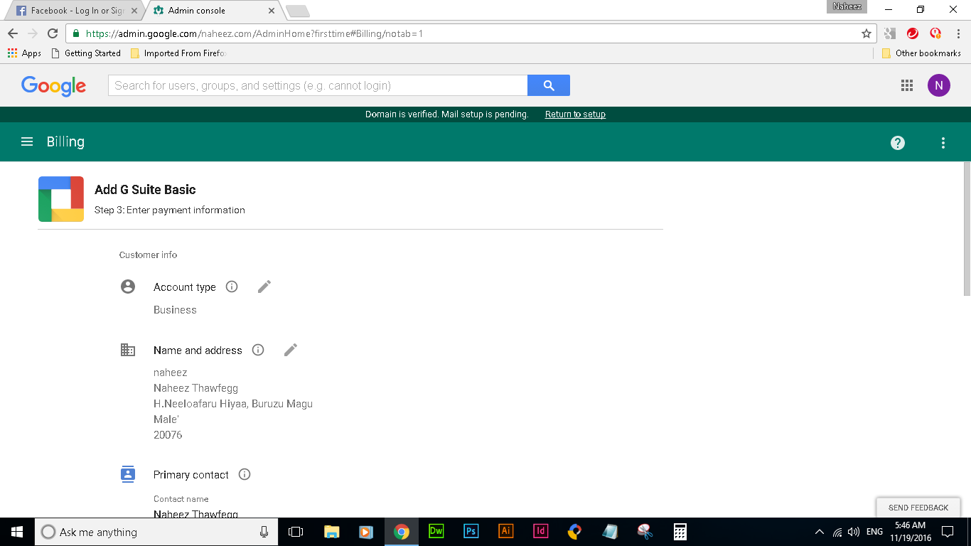The height and width of the screenshot is (546, 971).
Task: Click the Step 3: Enter payment information text
Action: click(x=170, y=210)
